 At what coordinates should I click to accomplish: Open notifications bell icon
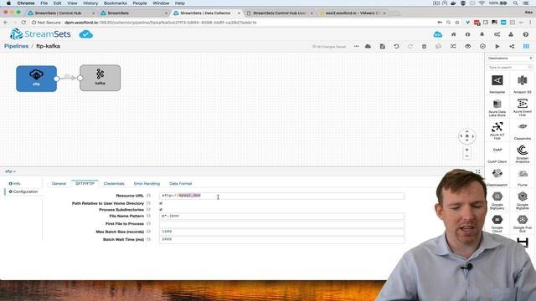482,34
